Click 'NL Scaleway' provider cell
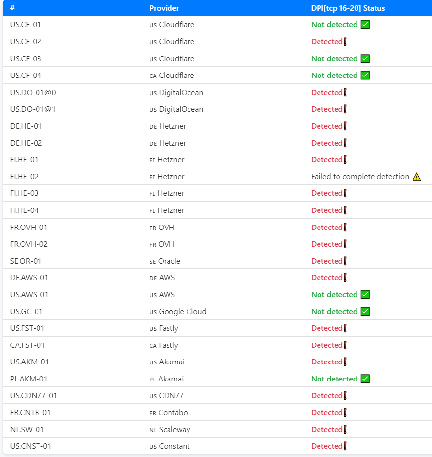The width and height of the screenshot is (432, 457). pyautogui.click(x=170, y=429)
